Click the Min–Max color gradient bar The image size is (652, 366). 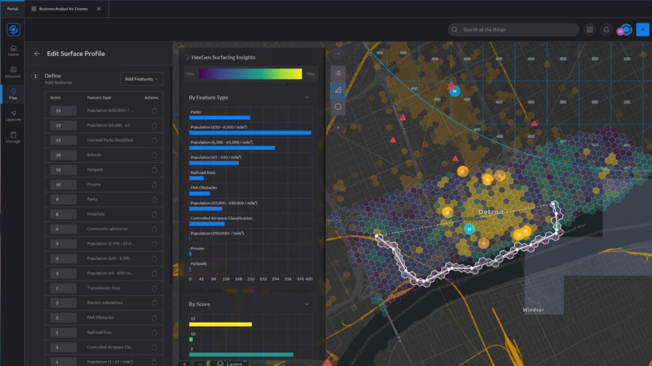[x=250, y=74]
